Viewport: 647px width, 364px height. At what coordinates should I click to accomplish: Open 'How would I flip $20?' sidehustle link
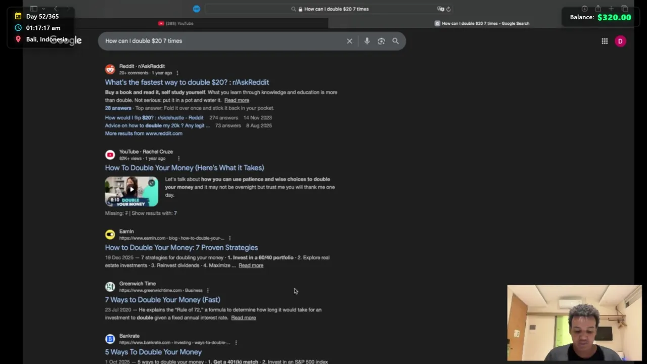[154, 117]
